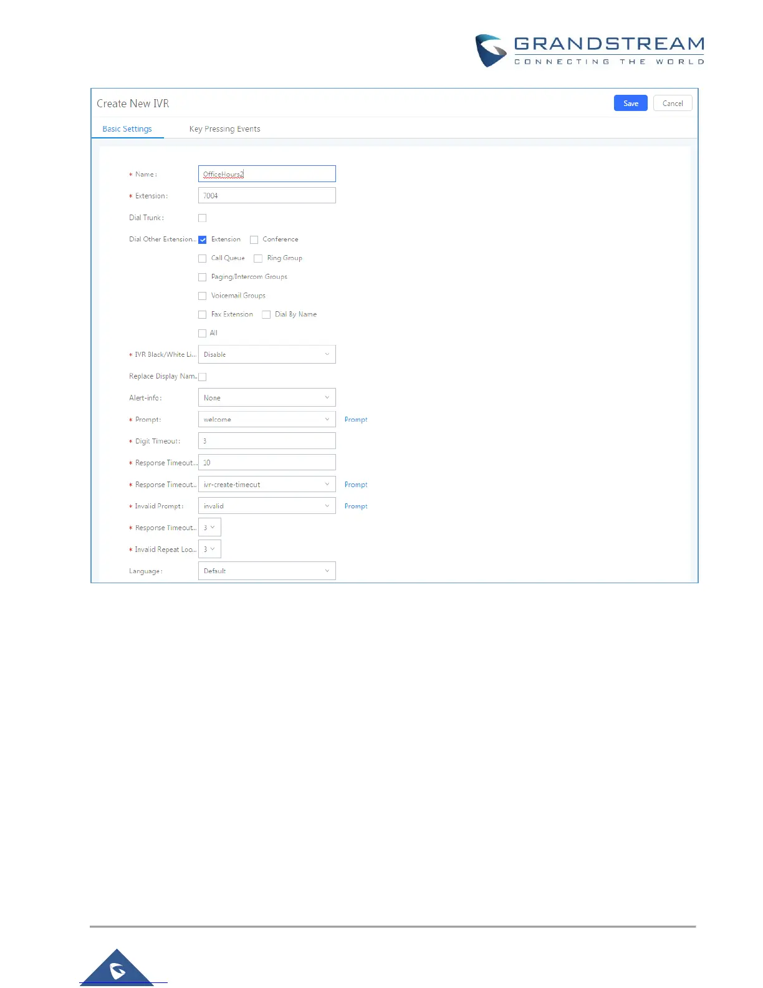The height and width of the screenshot is (988, 763).
Task: Click the Digit Timeout field
Action: tap(267, 441)
